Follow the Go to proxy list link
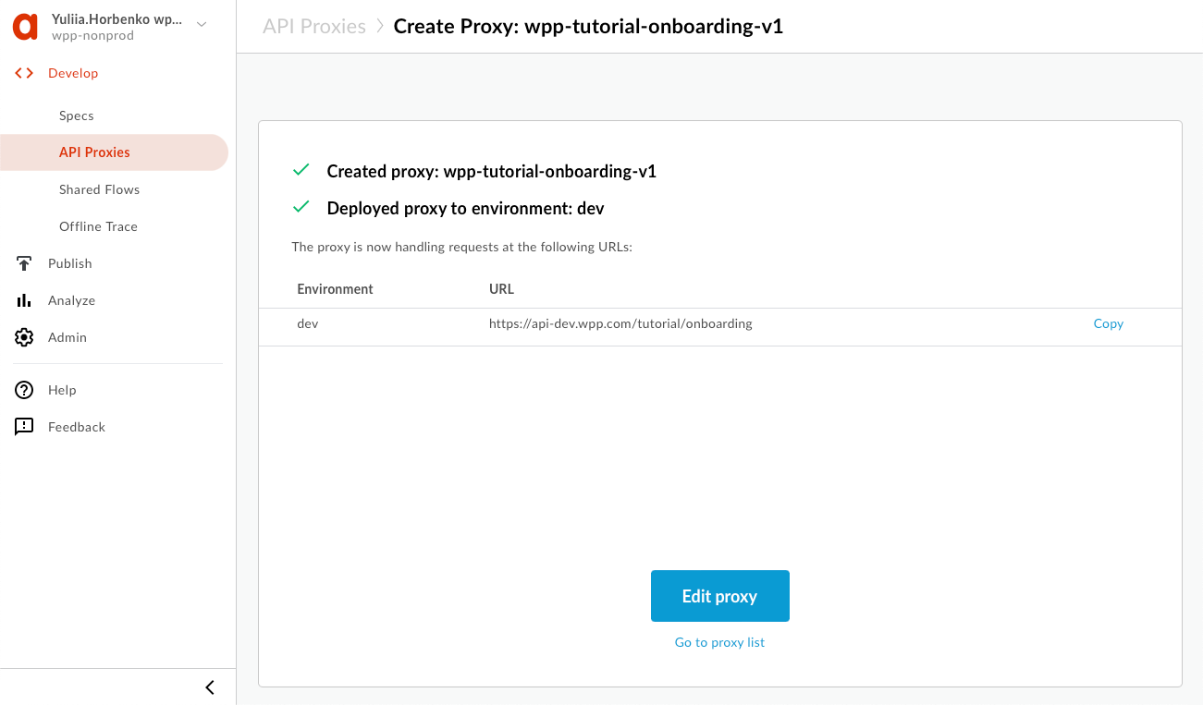1203x705 pixels. pyautogui.click(x=719, y=642)
